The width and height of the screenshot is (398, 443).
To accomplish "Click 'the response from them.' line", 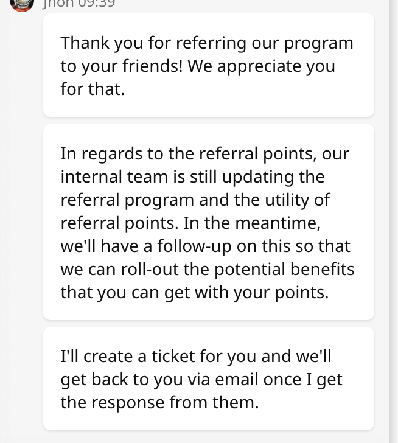I will pos(159,403).
